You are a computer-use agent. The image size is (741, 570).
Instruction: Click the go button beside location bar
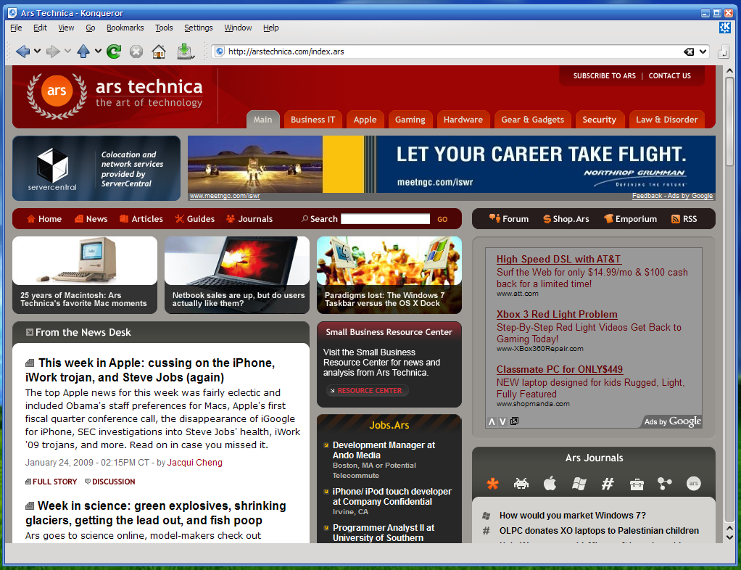[723, 52]
